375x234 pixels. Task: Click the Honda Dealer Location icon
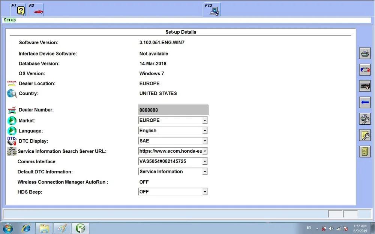pyautogui.click(x=12, y=83)
